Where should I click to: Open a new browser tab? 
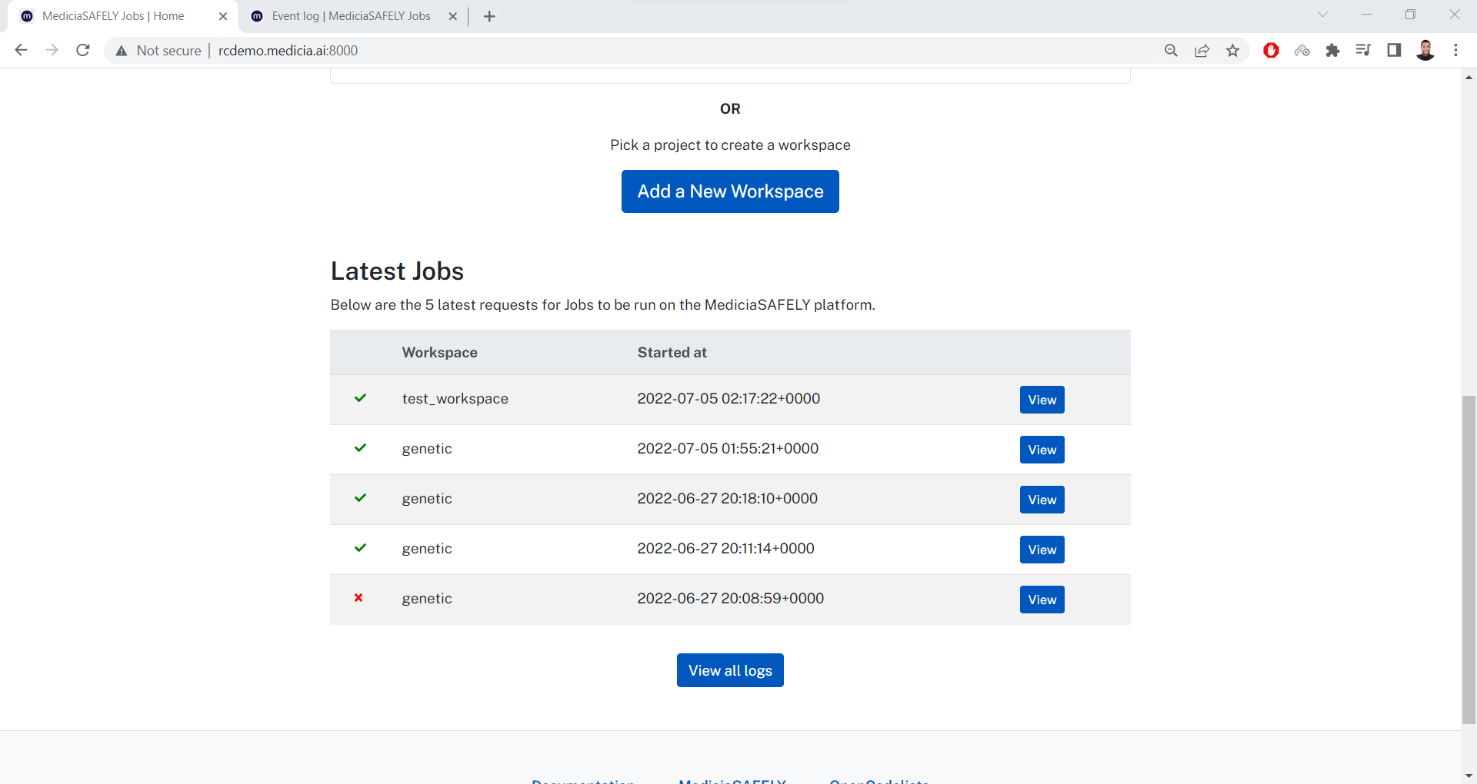click(489, 16)
